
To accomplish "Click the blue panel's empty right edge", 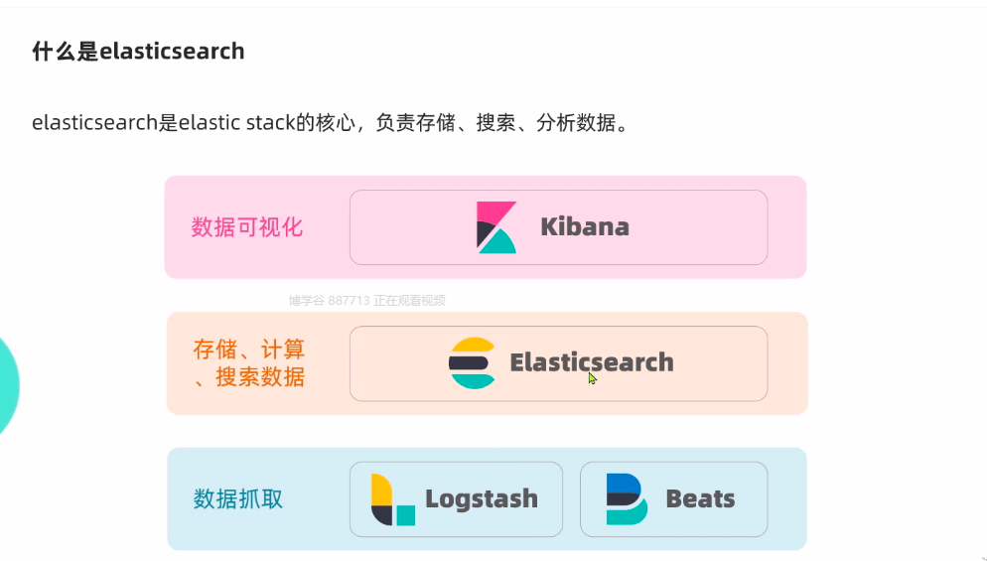I will pyautogui.click(x=786, y=498).
